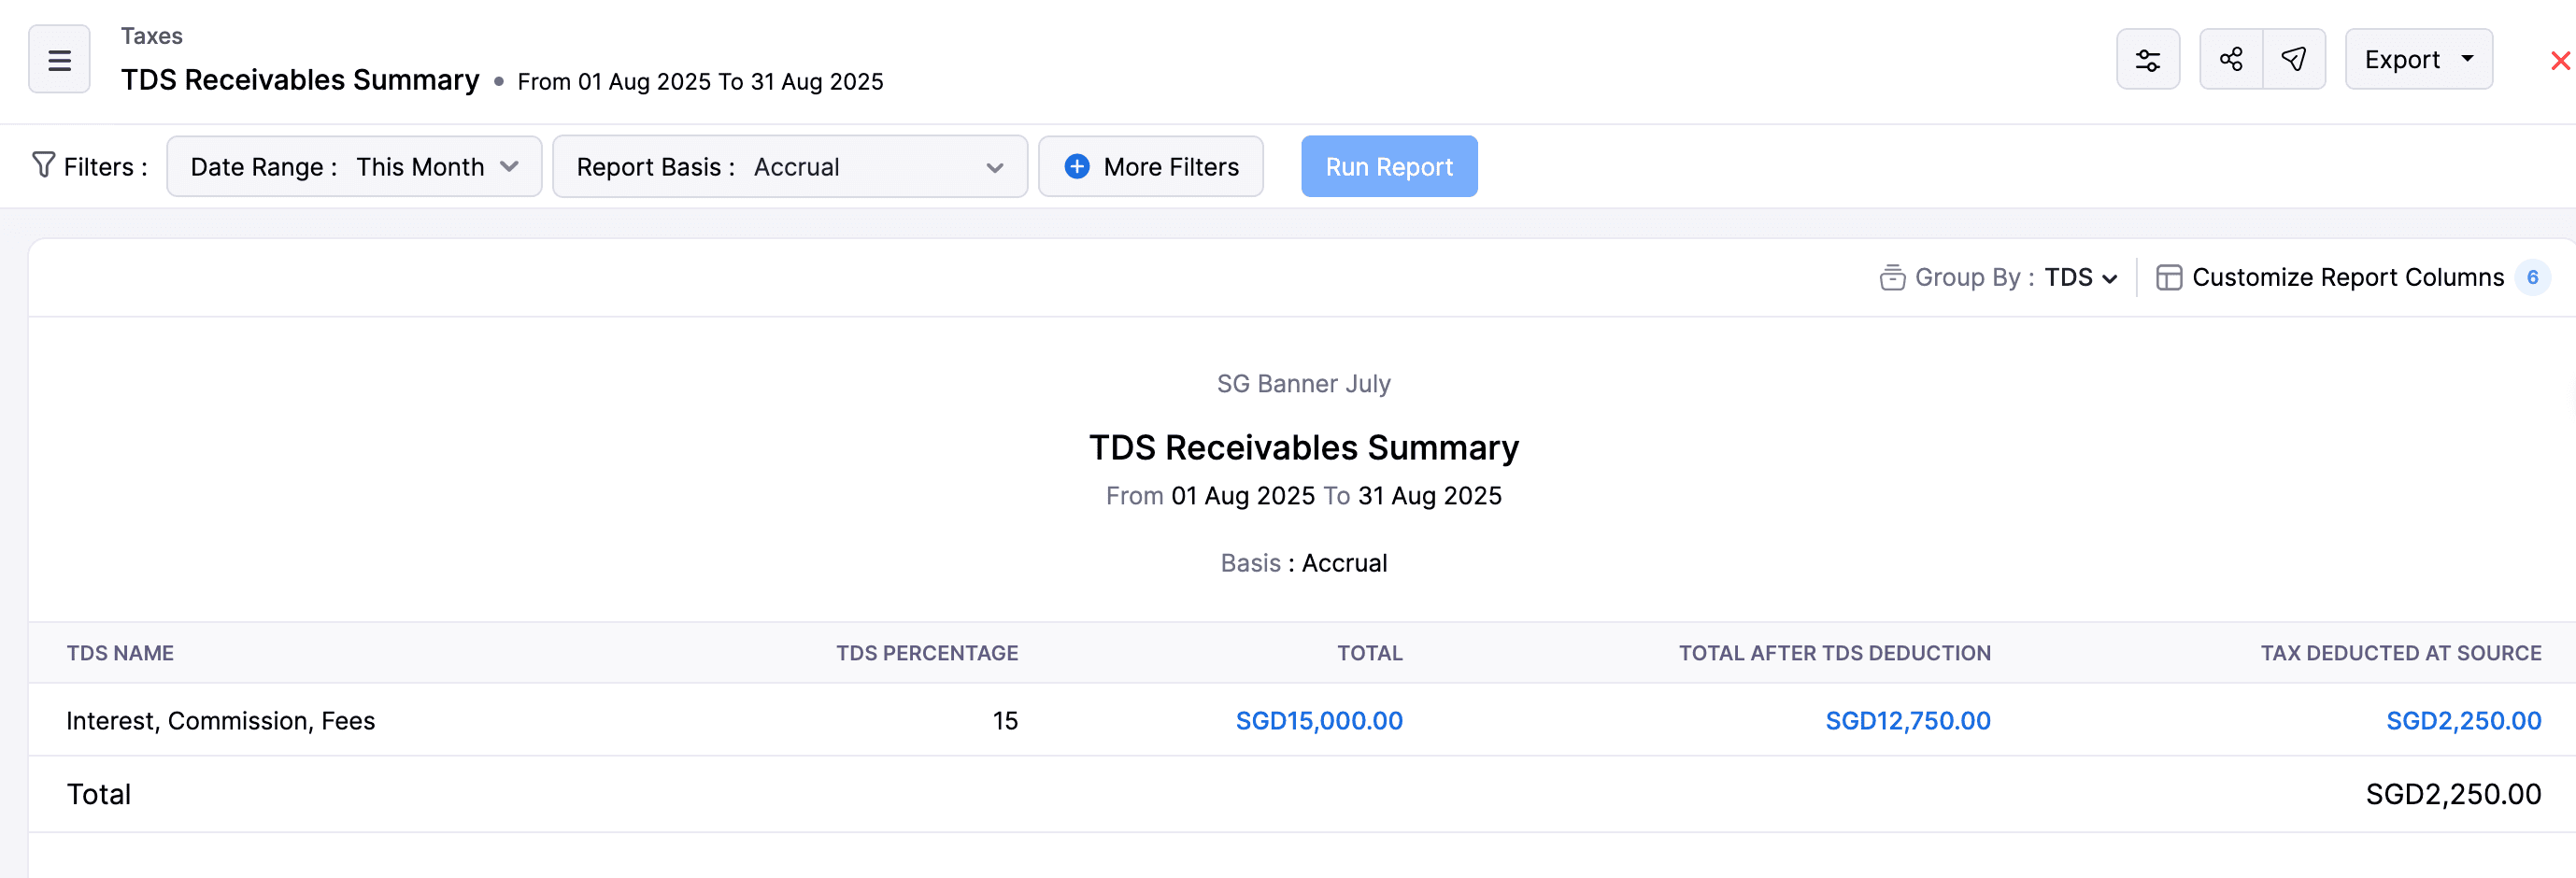Click the Customize Report Columns table icon
This screenshot has width=2576, height=878.
(2168, 277)
